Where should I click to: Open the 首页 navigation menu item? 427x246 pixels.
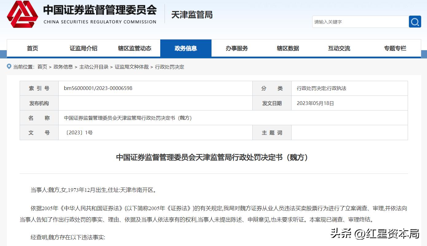tap(32, 48)
